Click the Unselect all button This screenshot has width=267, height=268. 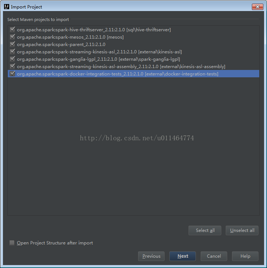(242, 230)
